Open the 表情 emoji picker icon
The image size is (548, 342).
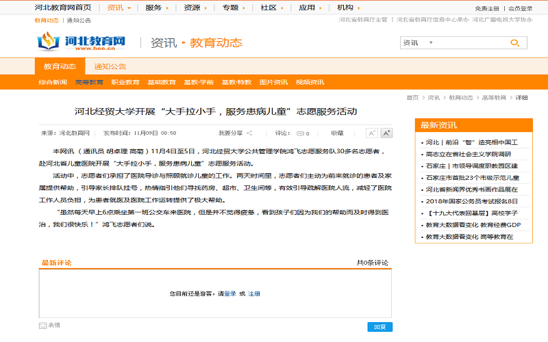(42, 325)
